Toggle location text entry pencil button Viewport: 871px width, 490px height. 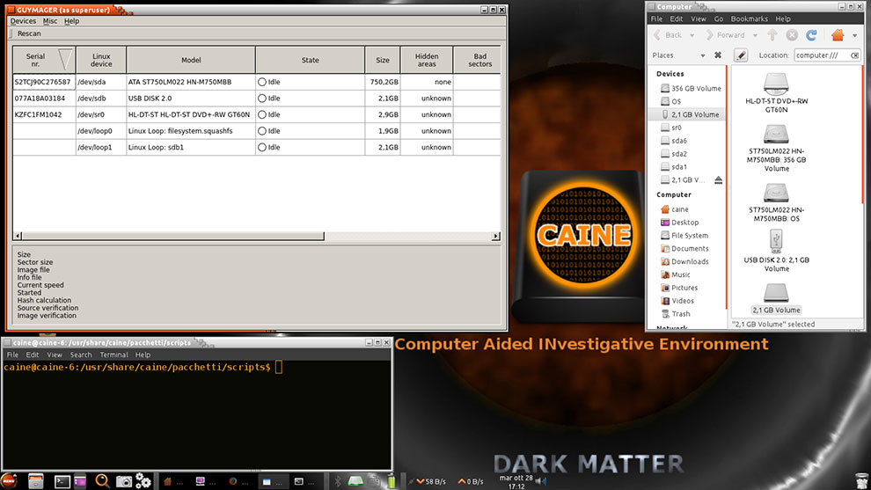click(741, 55)
